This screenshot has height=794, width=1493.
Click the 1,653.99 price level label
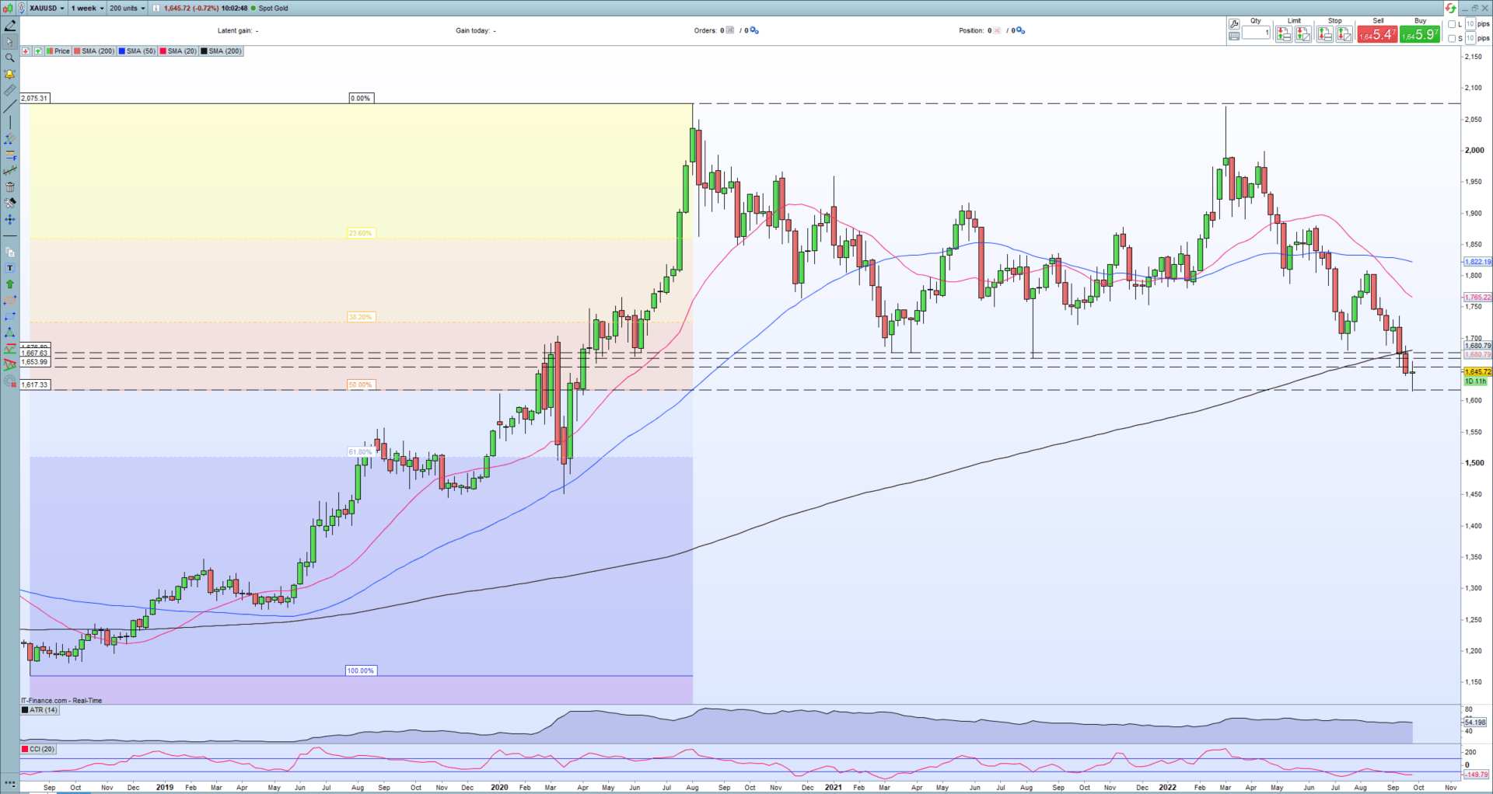34,362
